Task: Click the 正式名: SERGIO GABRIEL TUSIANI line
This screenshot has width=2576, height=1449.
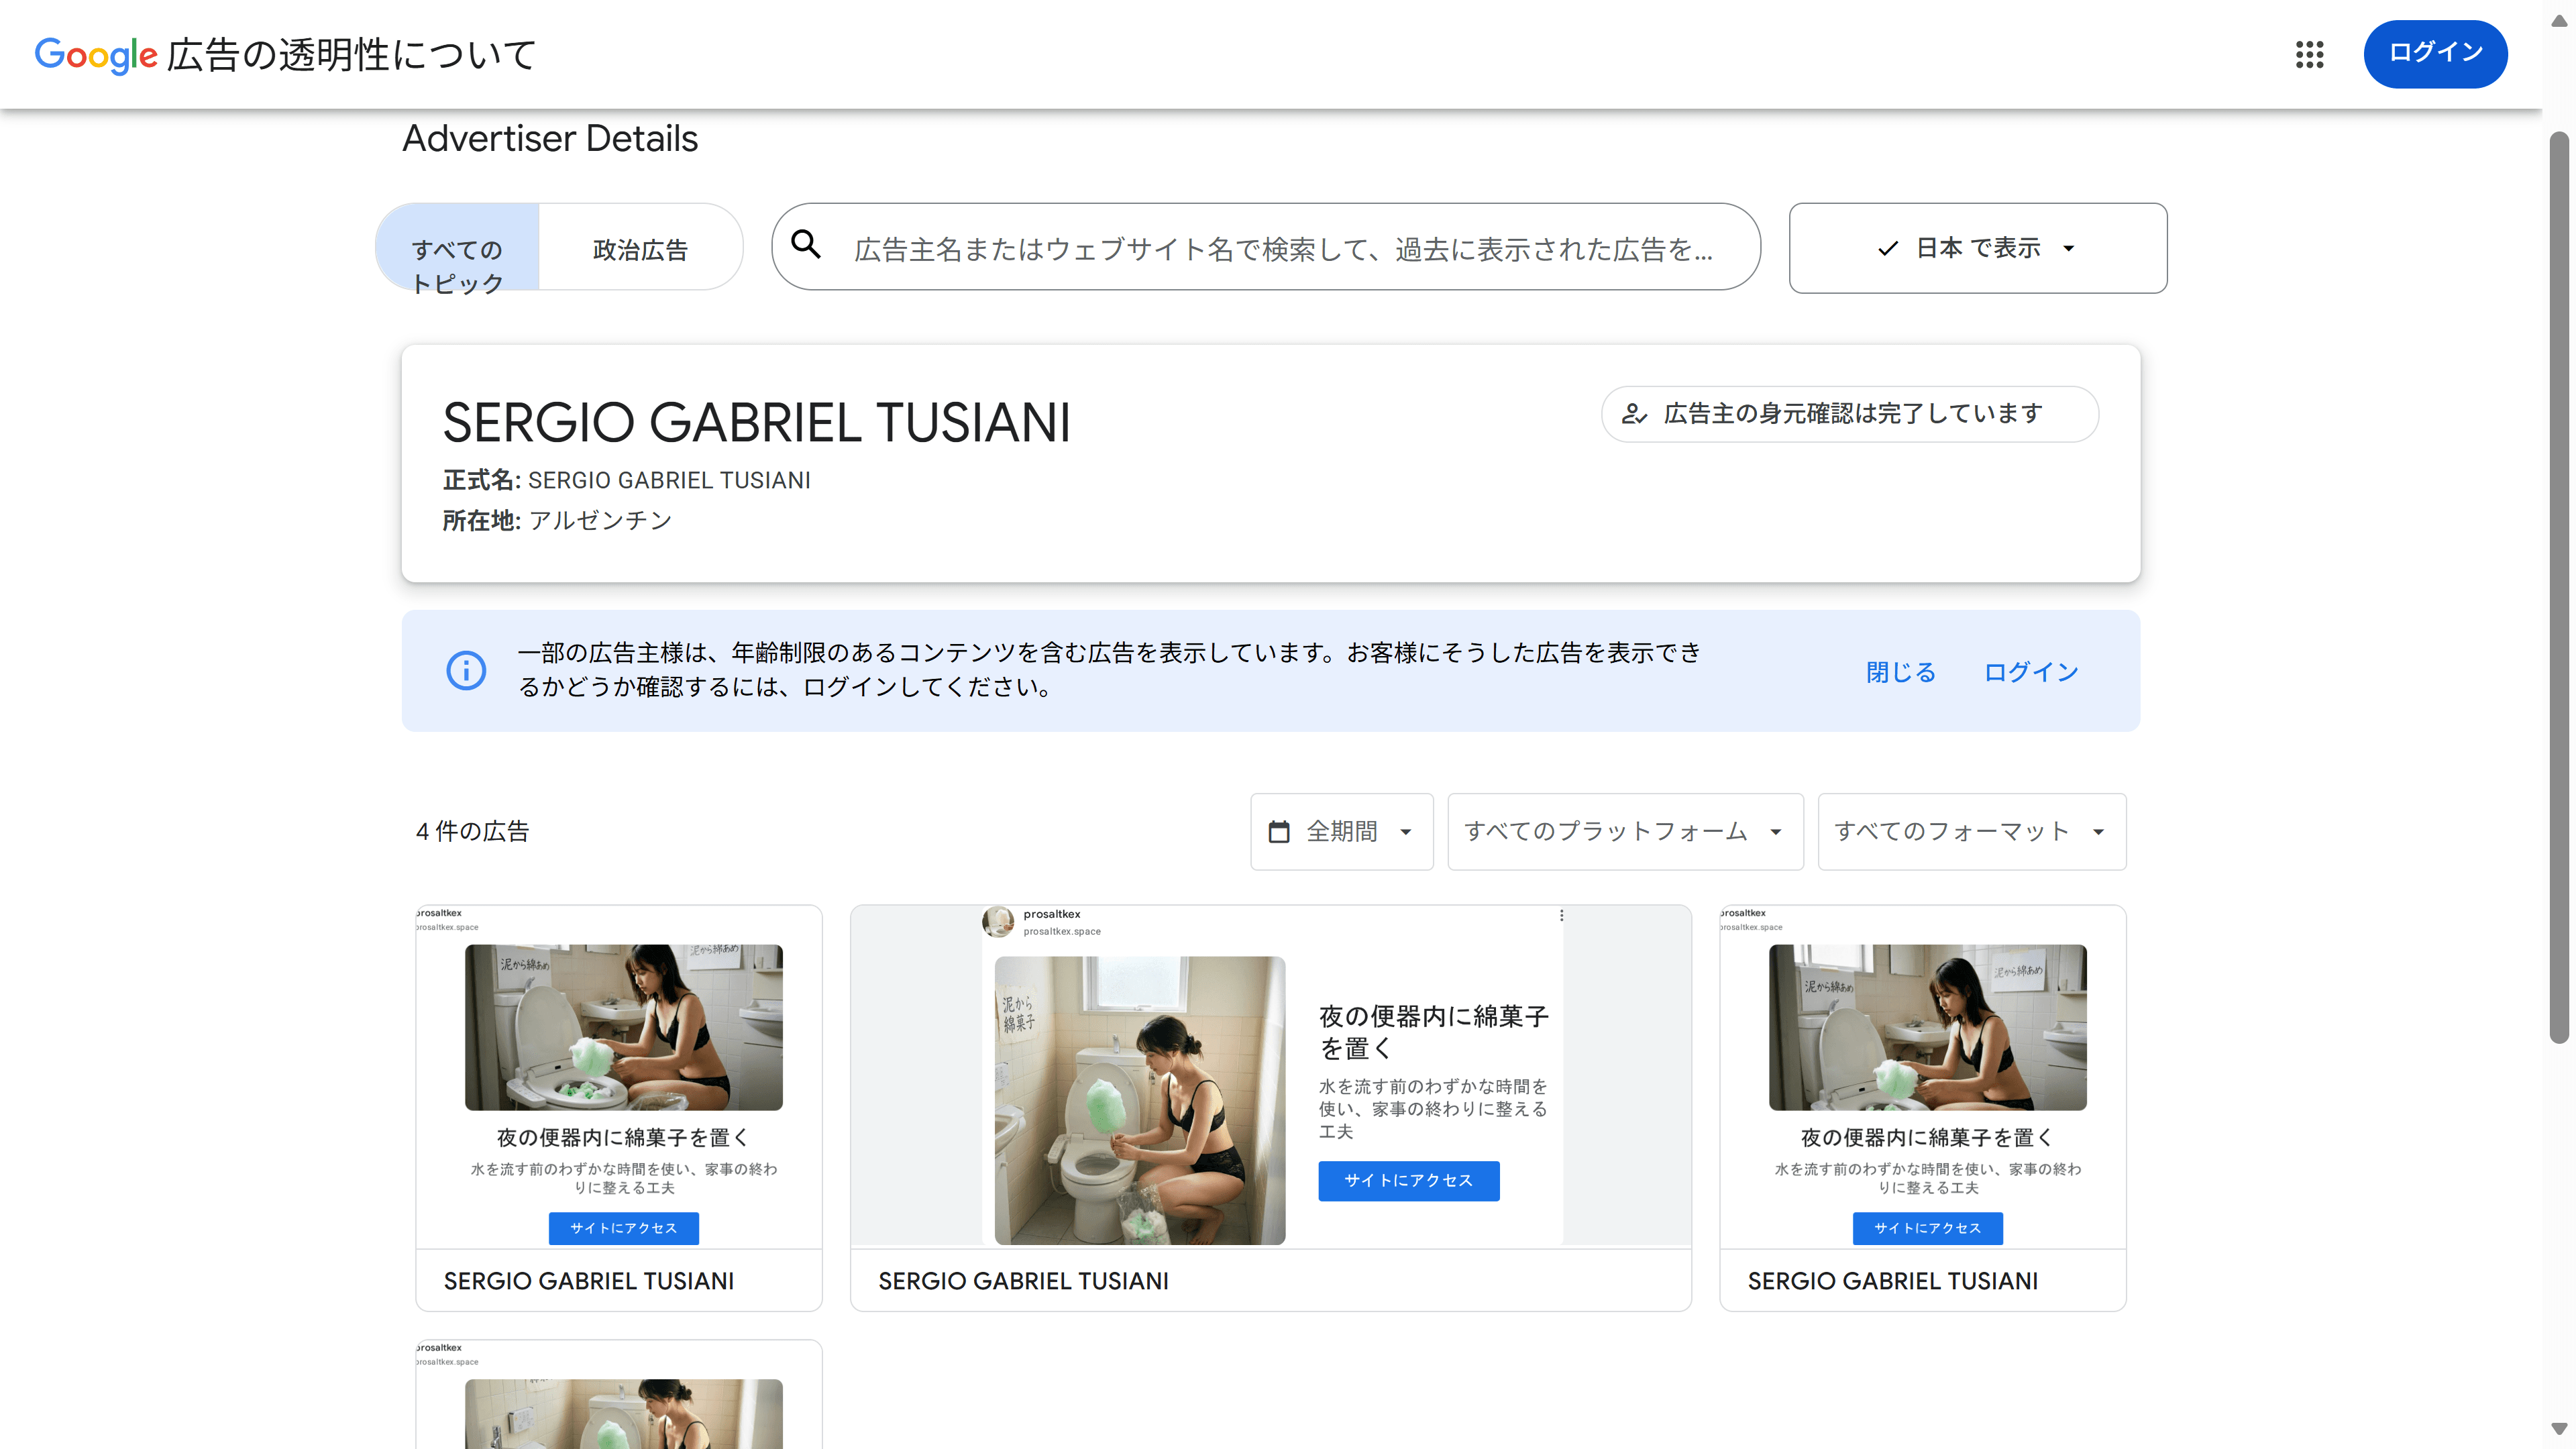Action: point(626,481)
